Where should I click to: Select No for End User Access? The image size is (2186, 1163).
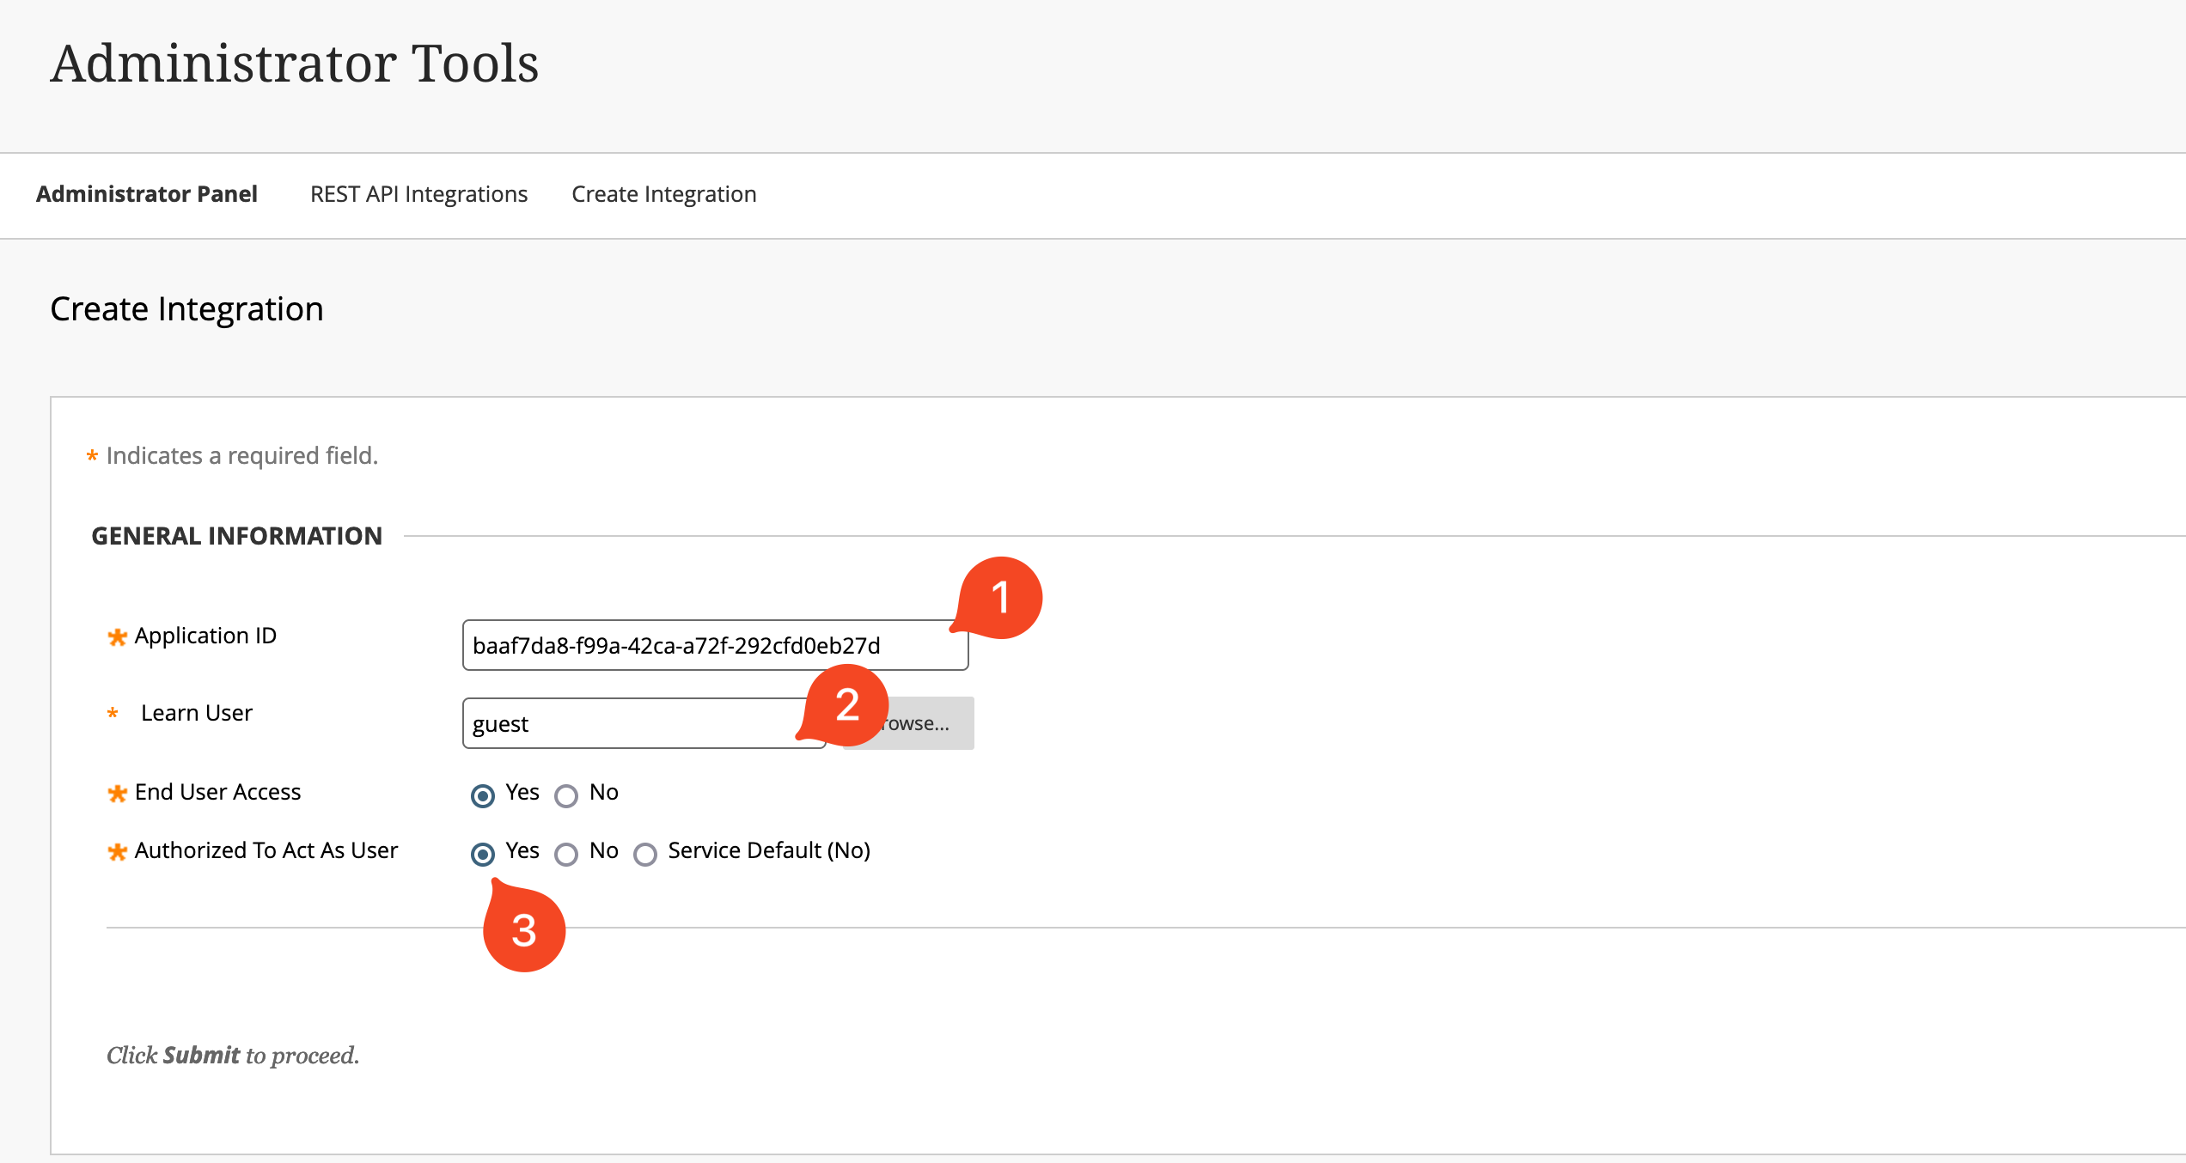tap(566, 795)
